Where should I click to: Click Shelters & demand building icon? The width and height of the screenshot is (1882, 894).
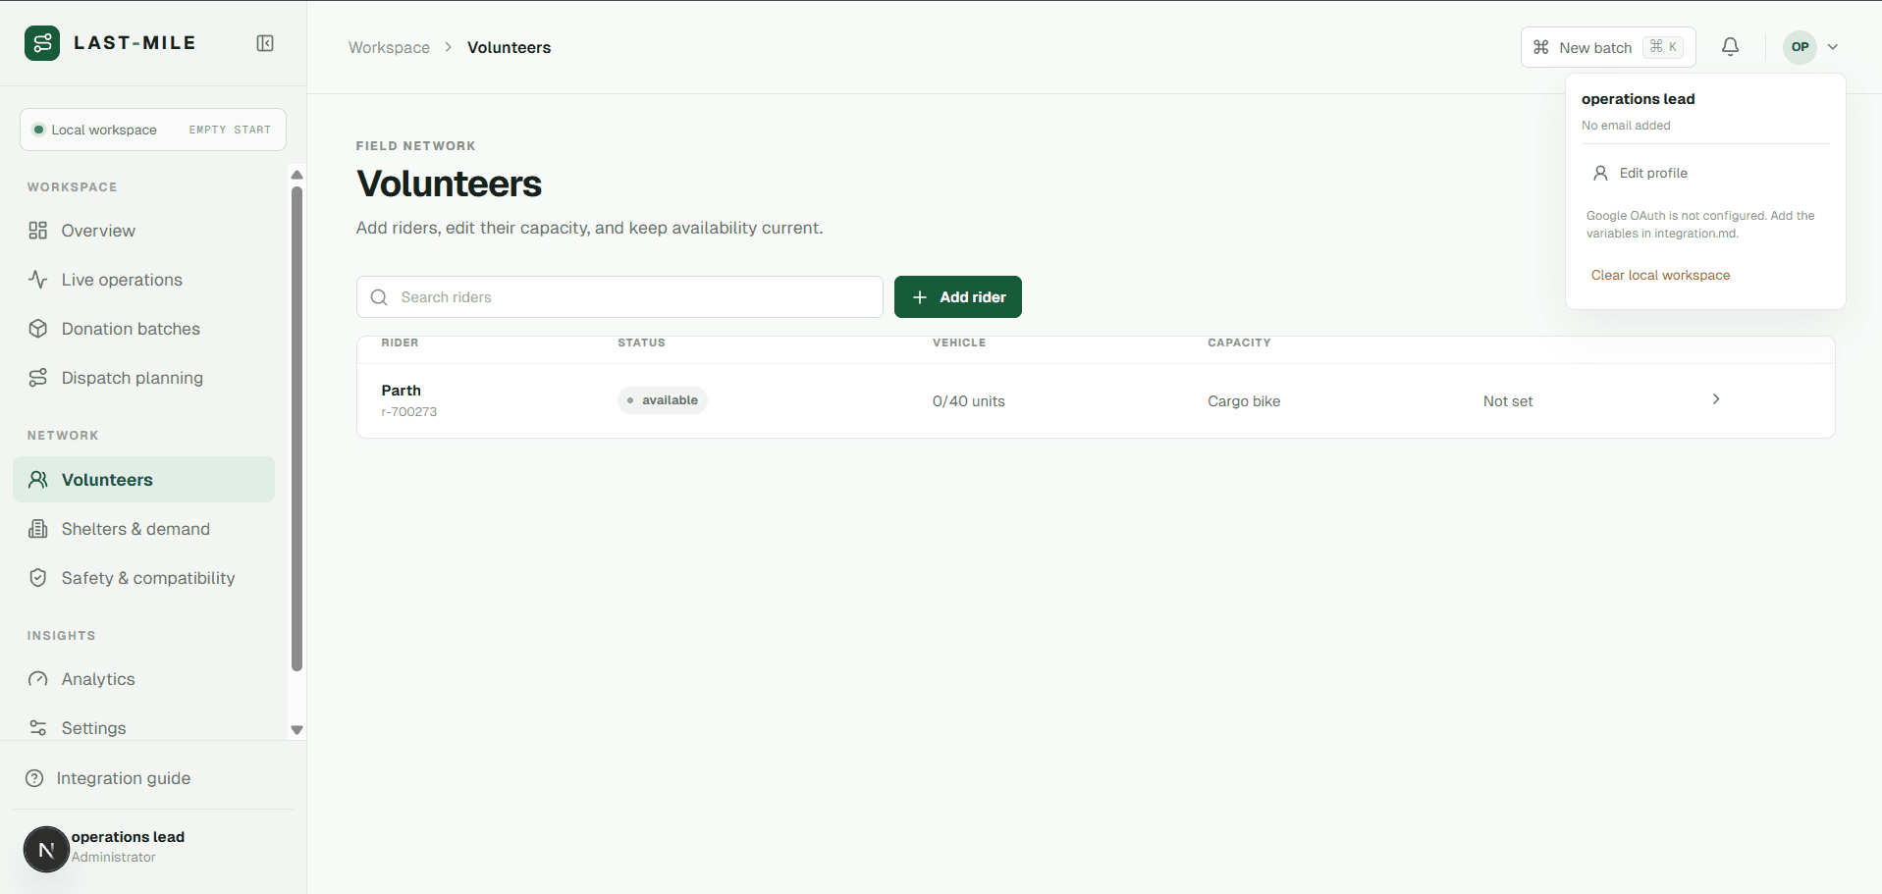click(x=38, y=529)
